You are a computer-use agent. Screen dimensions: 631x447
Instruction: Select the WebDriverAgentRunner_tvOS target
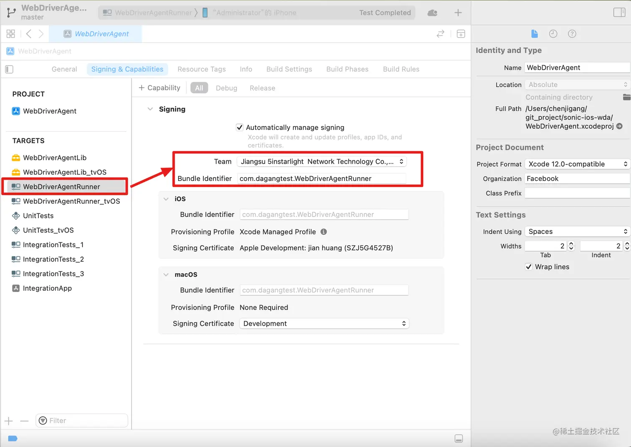tap(66, 201)
